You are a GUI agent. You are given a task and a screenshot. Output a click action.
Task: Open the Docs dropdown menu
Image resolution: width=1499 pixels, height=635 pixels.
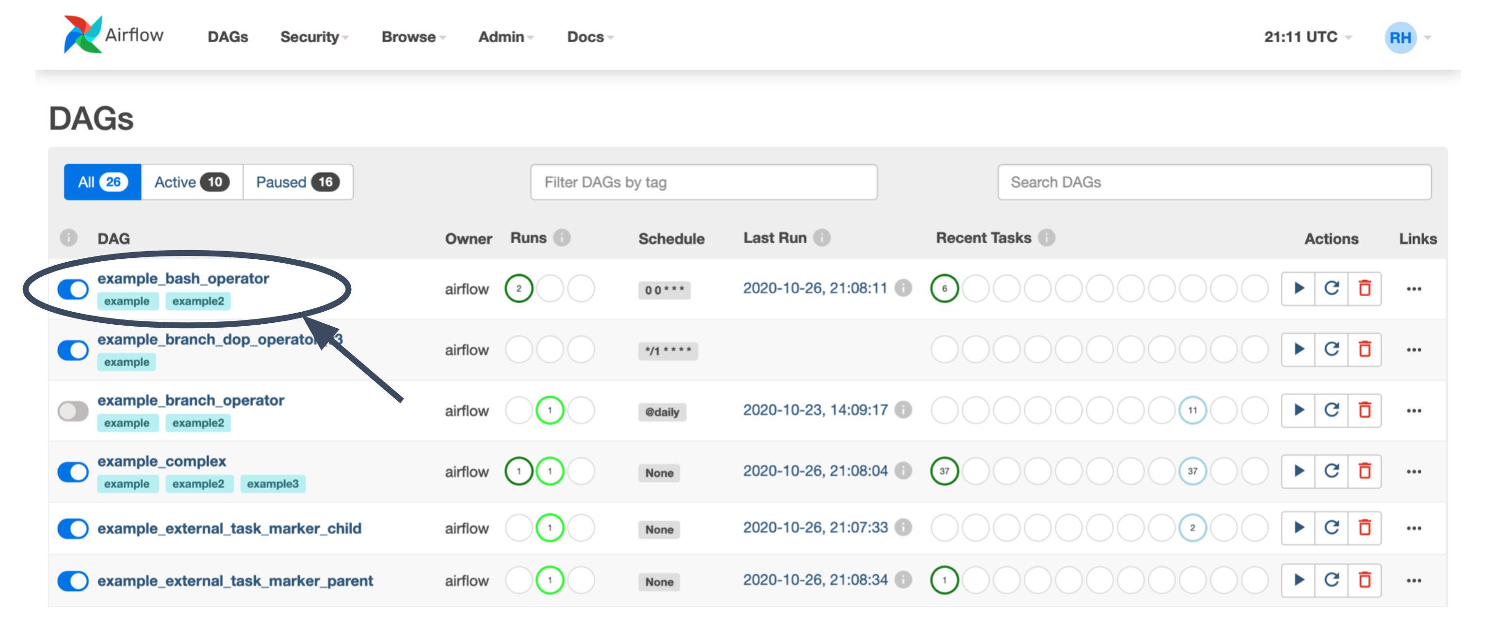click(590, 37)
